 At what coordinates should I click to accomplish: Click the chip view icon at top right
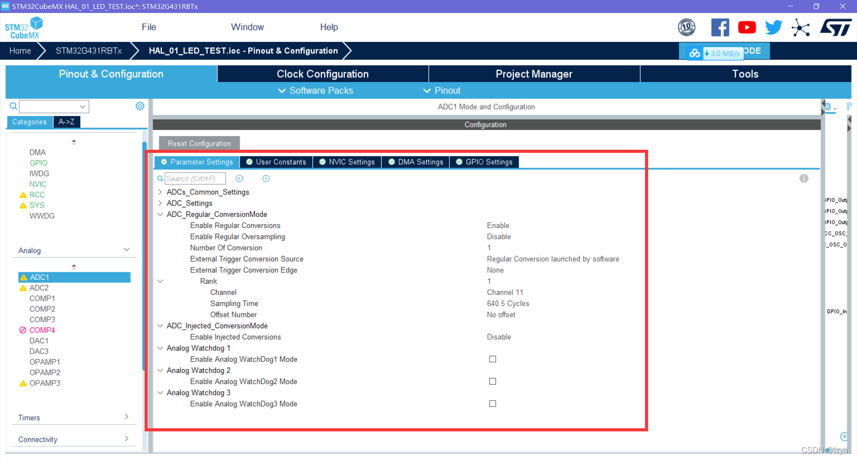(828, 107)
